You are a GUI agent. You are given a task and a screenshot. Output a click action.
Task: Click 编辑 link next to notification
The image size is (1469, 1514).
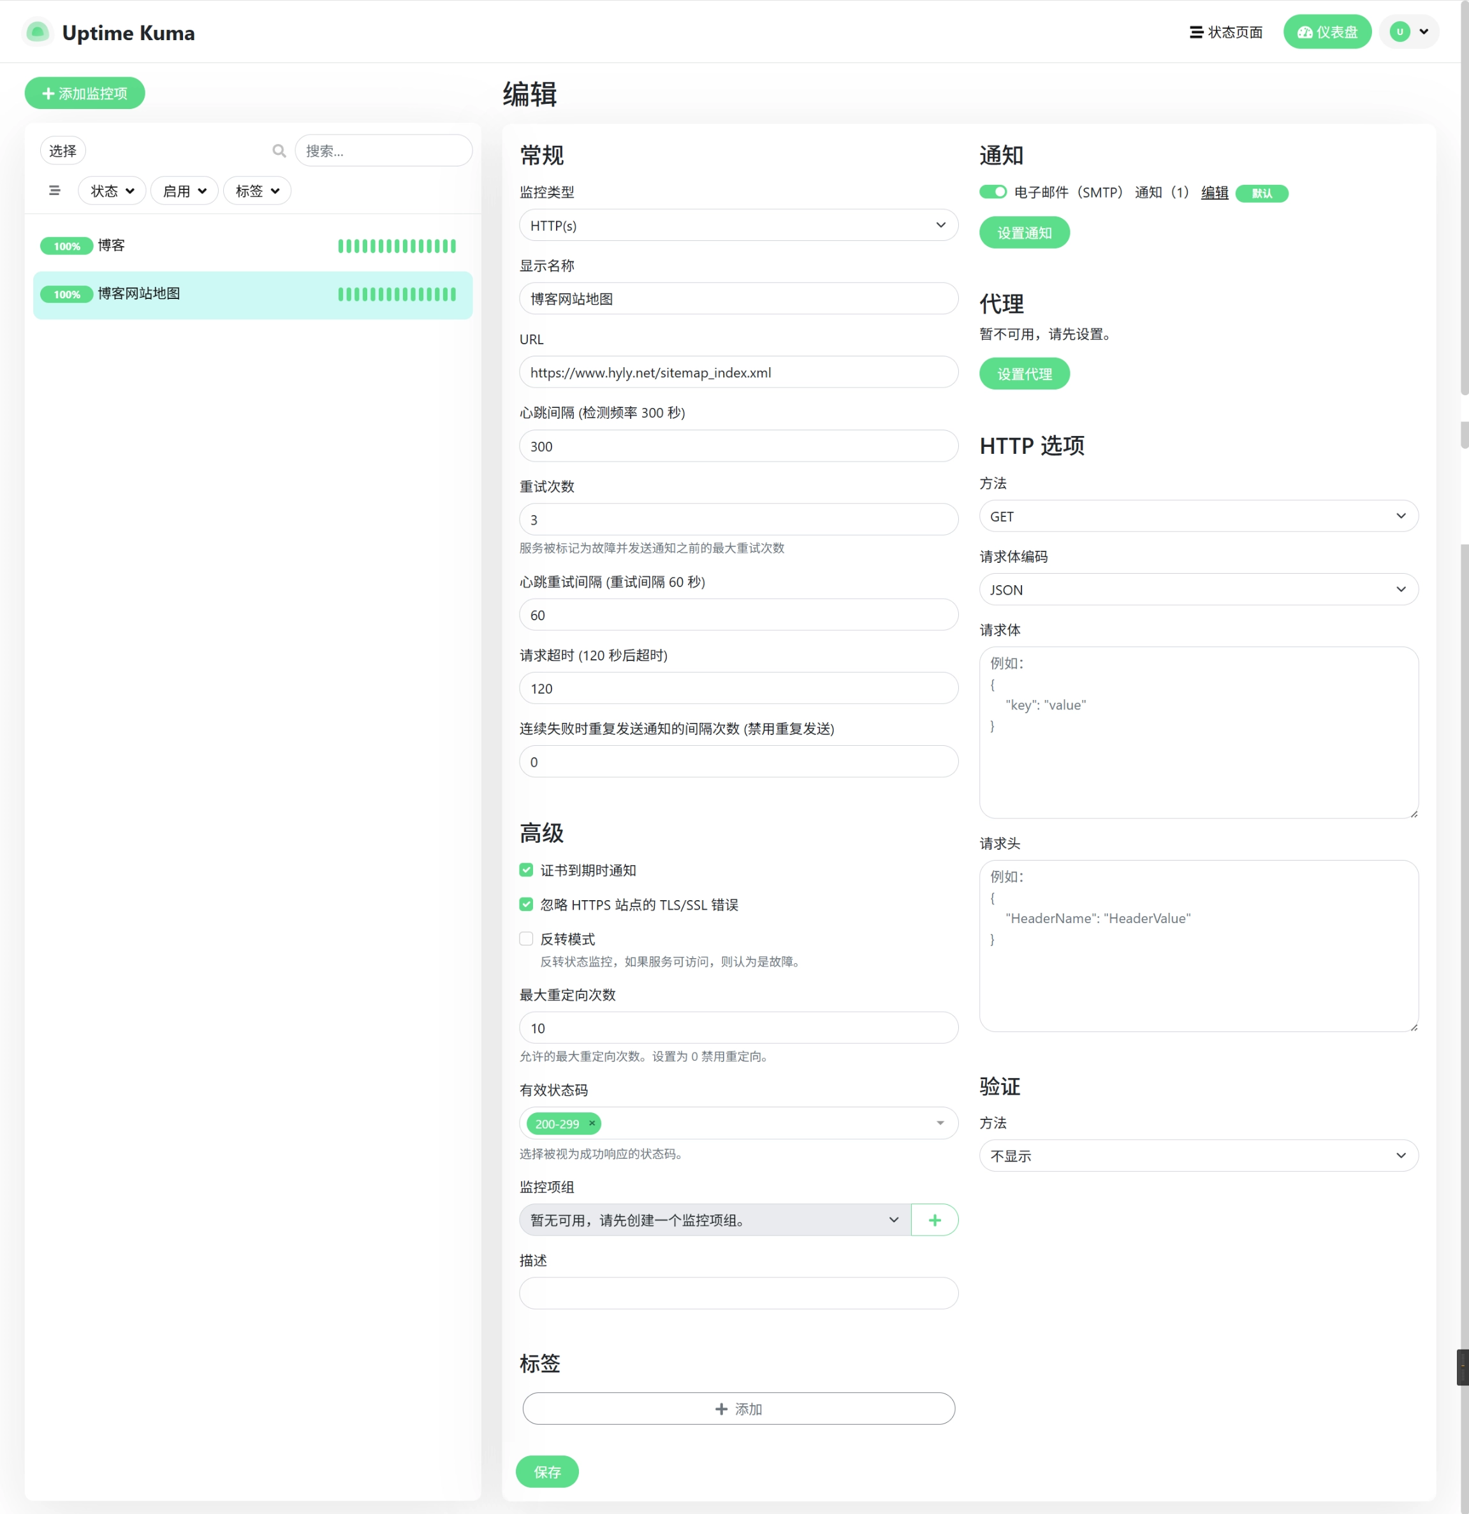tap(1214, 193)
